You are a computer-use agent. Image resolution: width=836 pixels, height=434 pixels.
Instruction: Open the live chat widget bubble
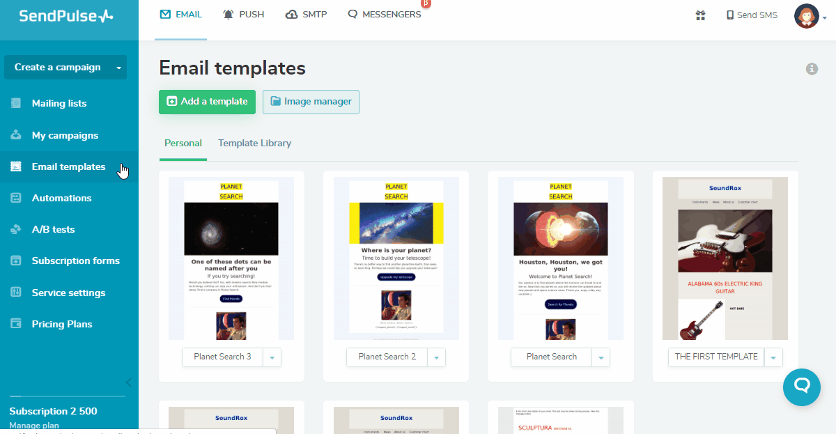tap(802, 387)
